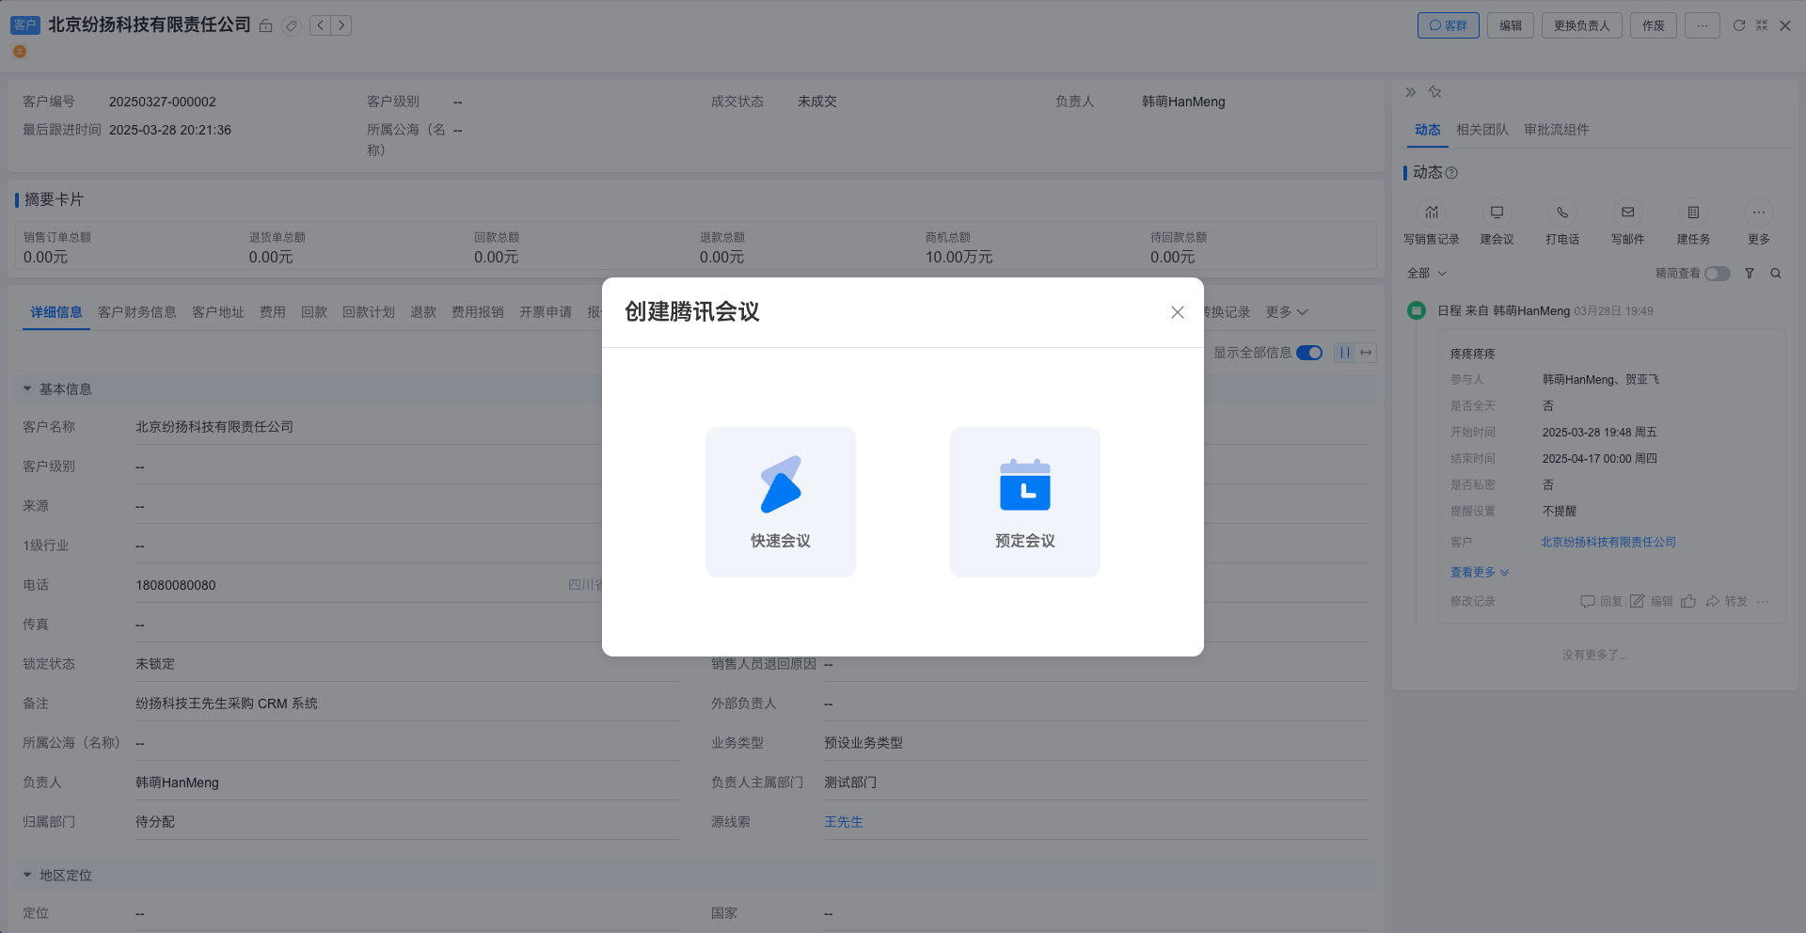The height and width of the screenshot is (933, 1806).
Task: Open the 全部 filter dropdown
Action: pos(1427,274)
